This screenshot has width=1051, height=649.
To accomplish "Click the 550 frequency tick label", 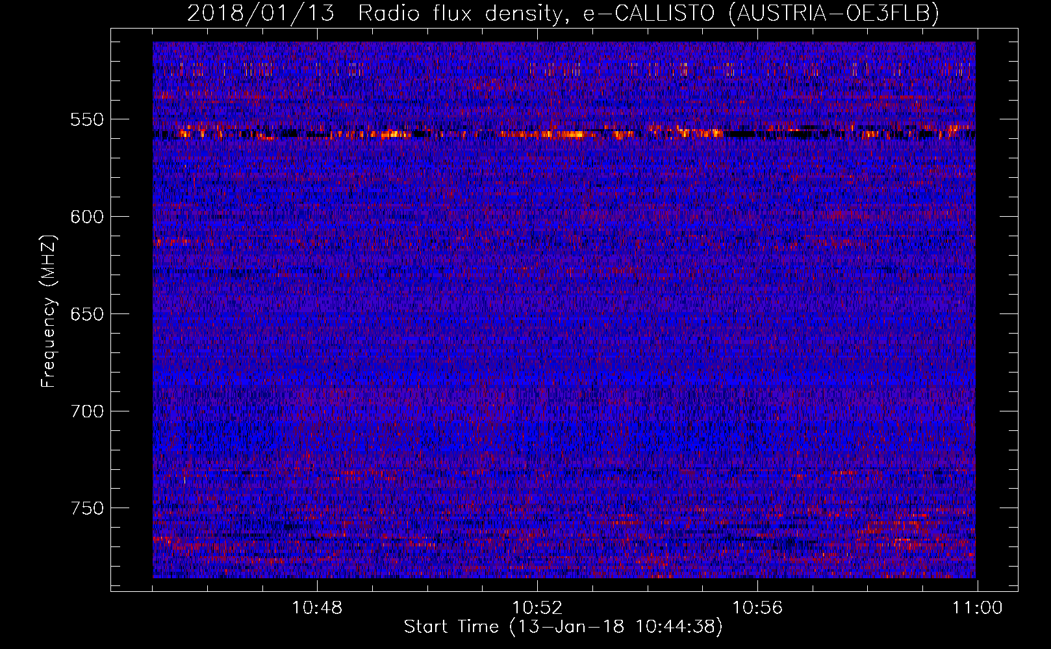I will (87, 119).
